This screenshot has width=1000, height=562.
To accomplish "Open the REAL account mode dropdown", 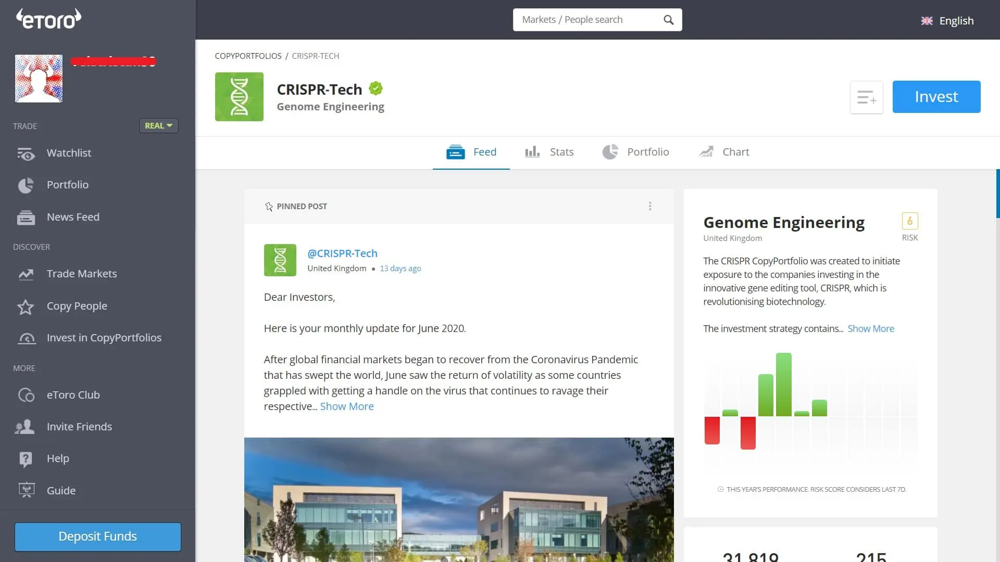I will pyautogui.click(x=158, y=126).
